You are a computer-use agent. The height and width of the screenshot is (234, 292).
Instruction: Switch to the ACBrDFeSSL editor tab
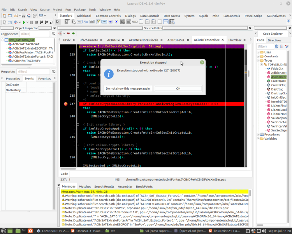(176, 40)
